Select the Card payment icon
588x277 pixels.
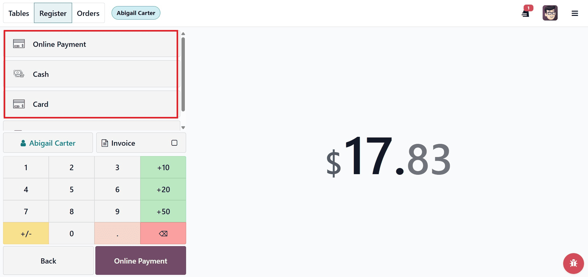tap(19, 104)
